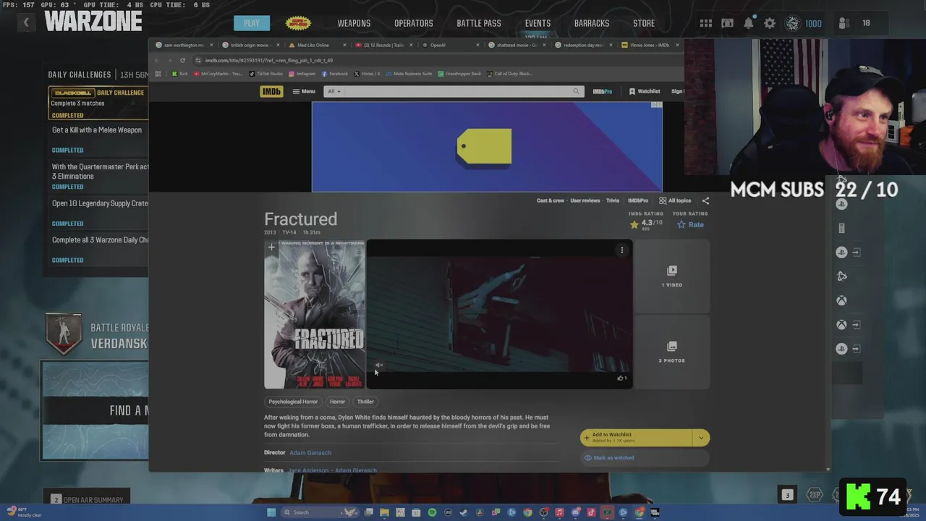
Task: Open the Warzone STORE tab
Action: 644,23
